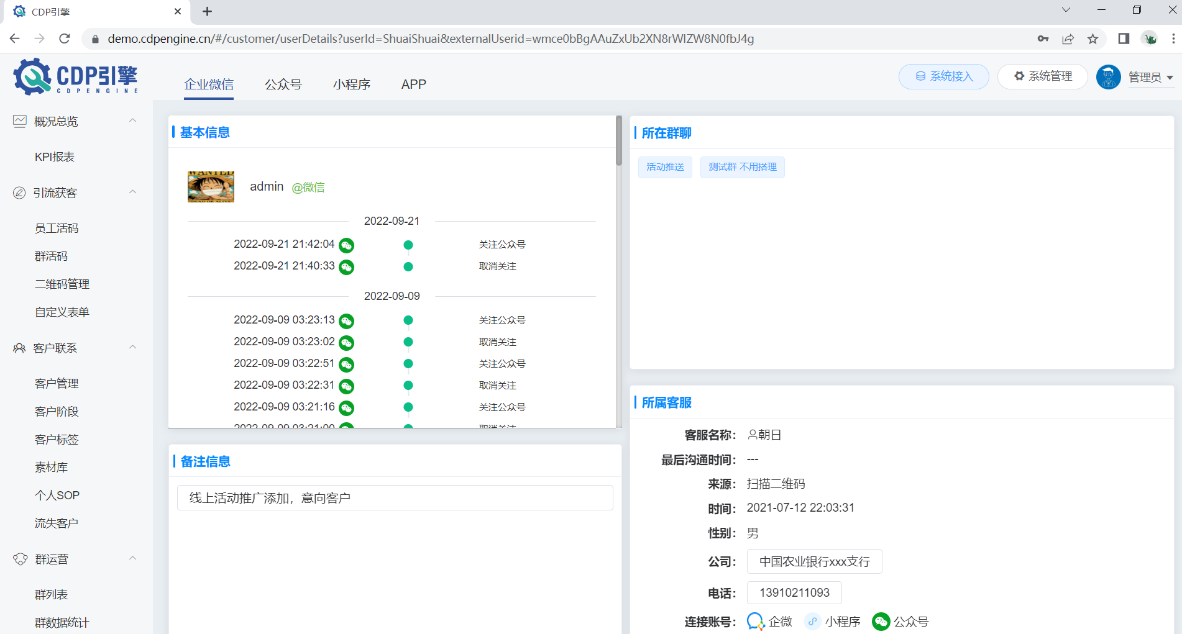Open 群活码 in sidebar
The width and height of the screenshot is (1182, 634).
pyautogui.click(x=51, y=256)
